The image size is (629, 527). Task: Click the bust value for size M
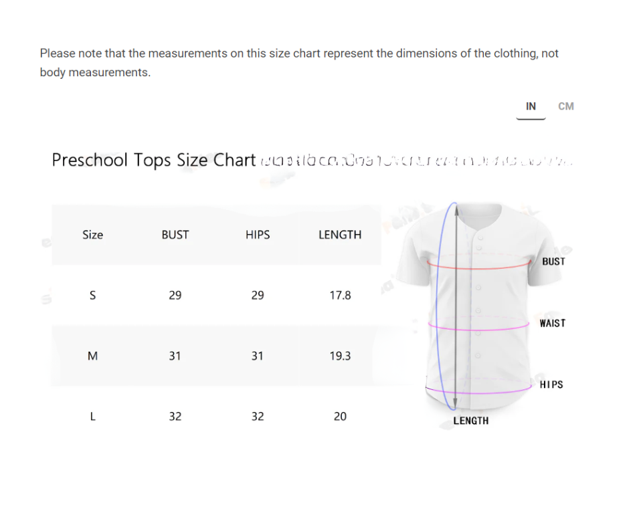pyautogui.click(x=175, y=356)
